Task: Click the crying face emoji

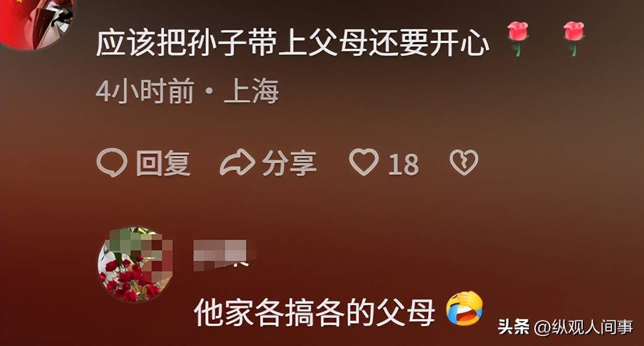Action: coord(464,308)
